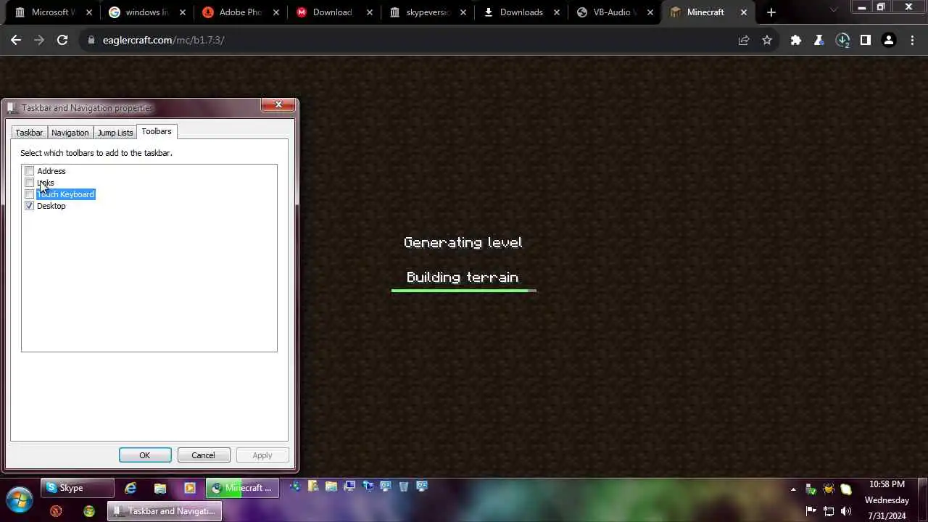Open the Jump Lists tab
The image size is (928, 522).
point(115,133)
